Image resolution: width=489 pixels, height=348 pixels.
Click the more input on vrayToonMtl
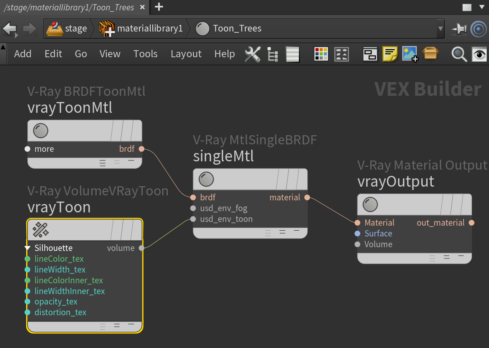click(x=27, y=149)
